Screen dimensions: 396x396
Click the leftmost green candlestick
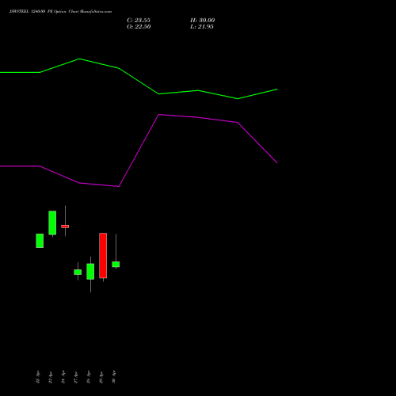[40, 241]
